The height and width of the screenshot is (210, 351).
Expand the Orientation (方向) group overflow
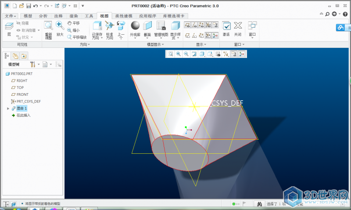coord(85,45)
